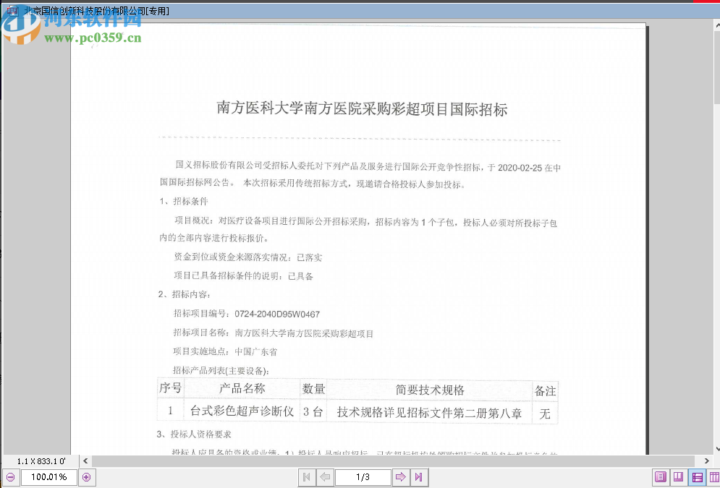Select the continuous facing columns layout
The height and width of the screenshot is (488, 720).
click(x=714, y=477)
